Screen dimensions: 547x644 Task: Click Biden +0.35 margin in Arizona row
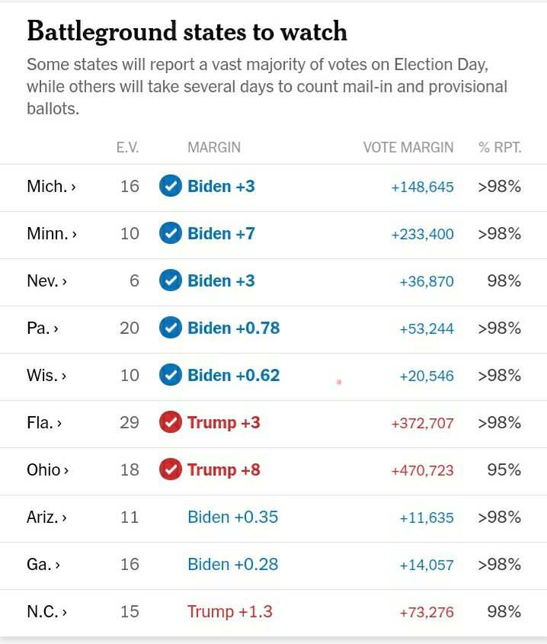click(232, 517)
